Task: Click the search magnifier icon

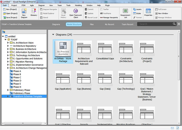Action: [x=174, y=24]
